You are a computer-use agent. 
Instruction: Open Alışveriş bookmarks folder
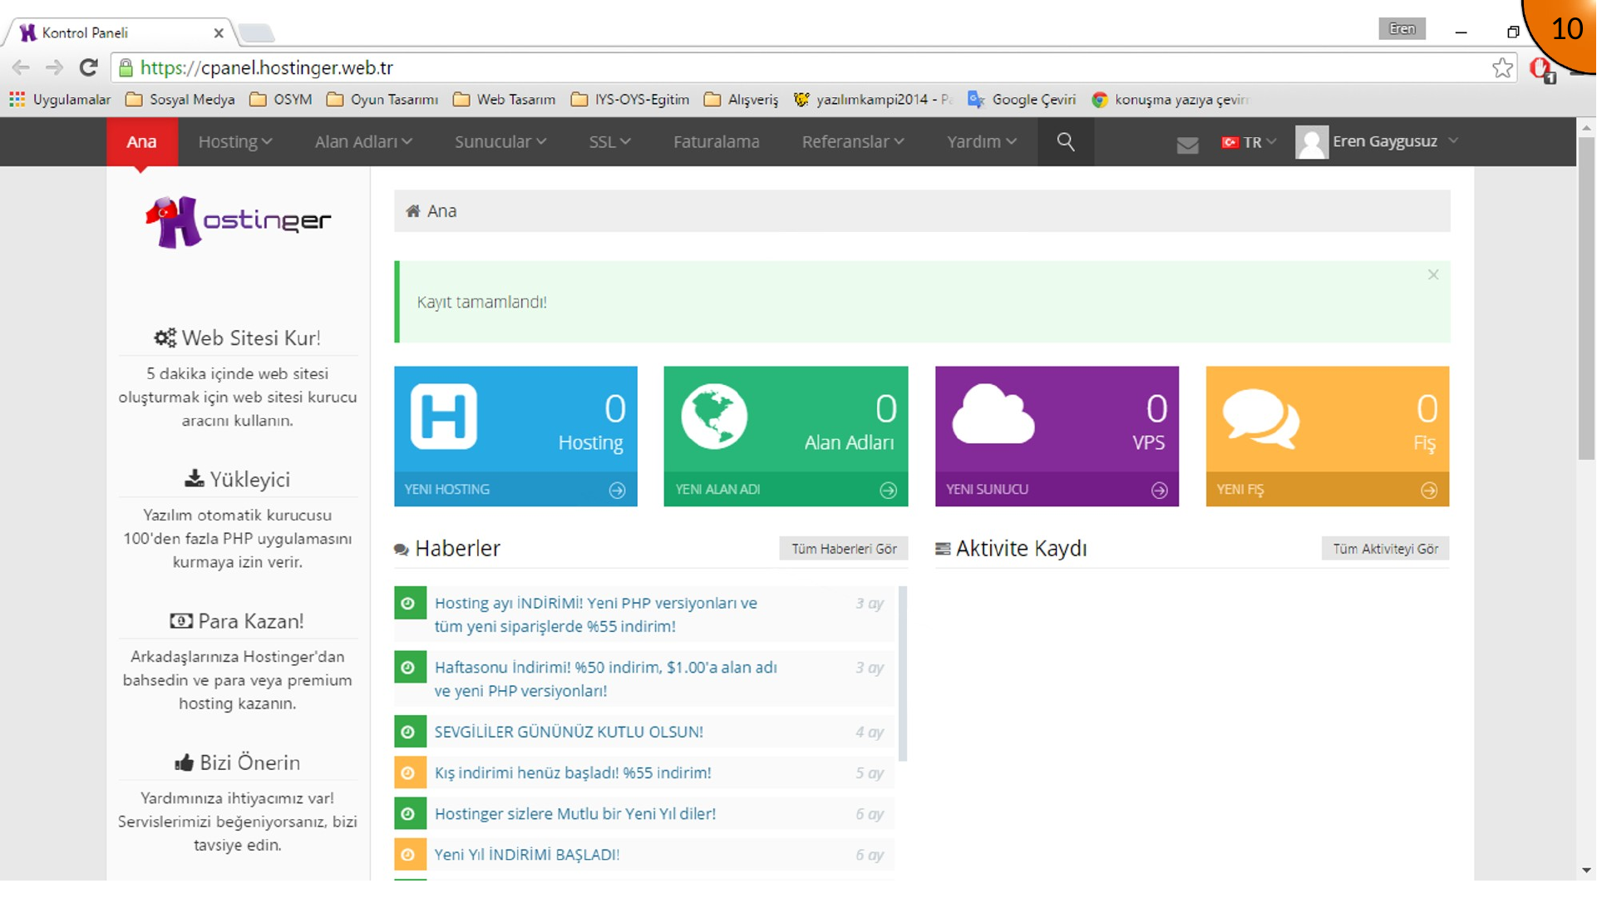742,100
